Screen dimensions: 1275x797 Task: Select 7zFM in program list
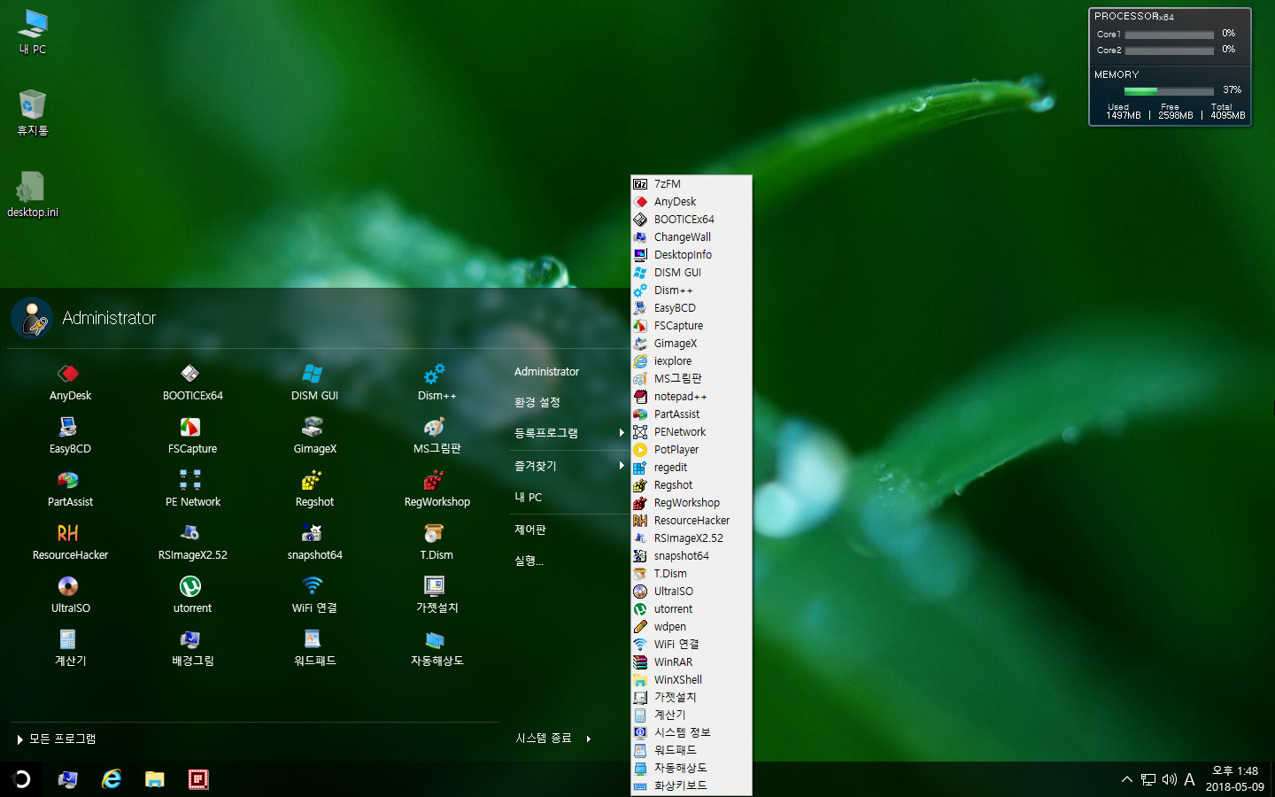[x=692, y=184]
